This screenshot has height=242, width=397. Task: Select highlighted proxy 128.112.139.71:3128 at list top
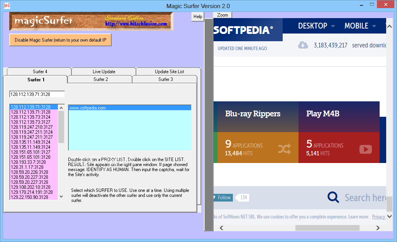(x=34, y=107)
